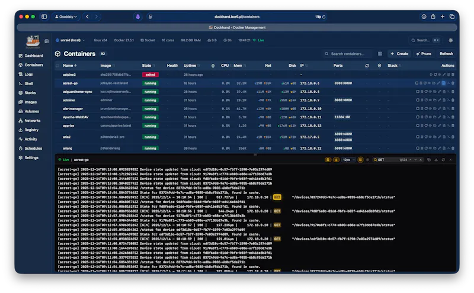
Task: Sort containers by Image column
Action: pos(107,66)
